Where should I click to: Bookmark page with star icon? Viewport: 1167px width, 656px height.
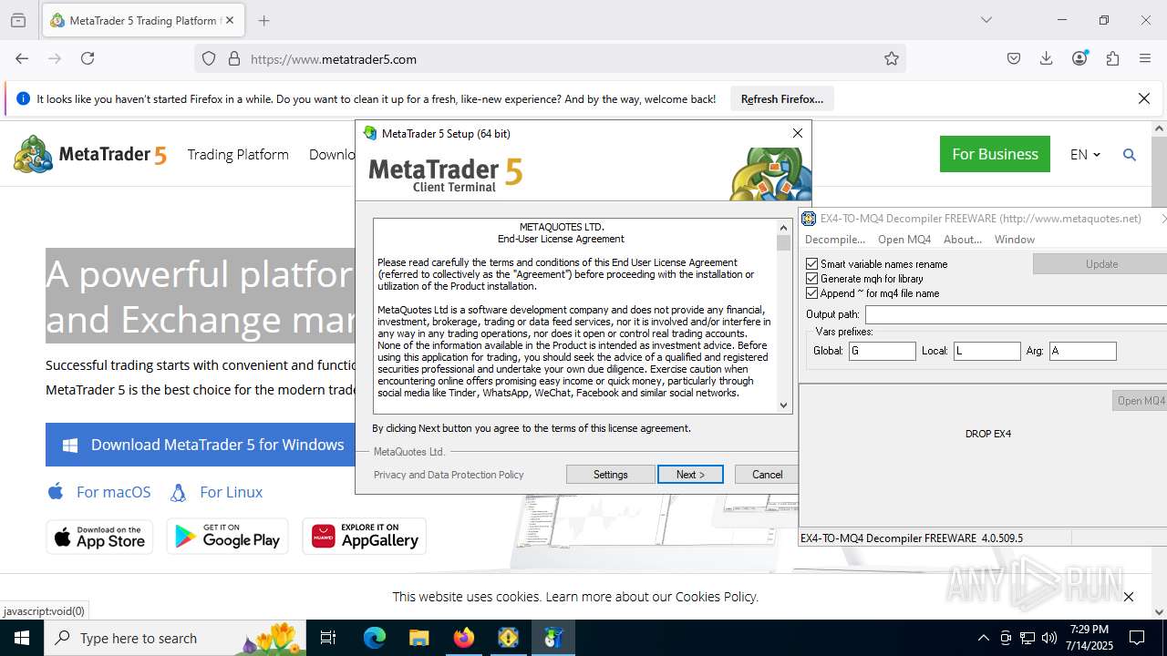[892, 58]
